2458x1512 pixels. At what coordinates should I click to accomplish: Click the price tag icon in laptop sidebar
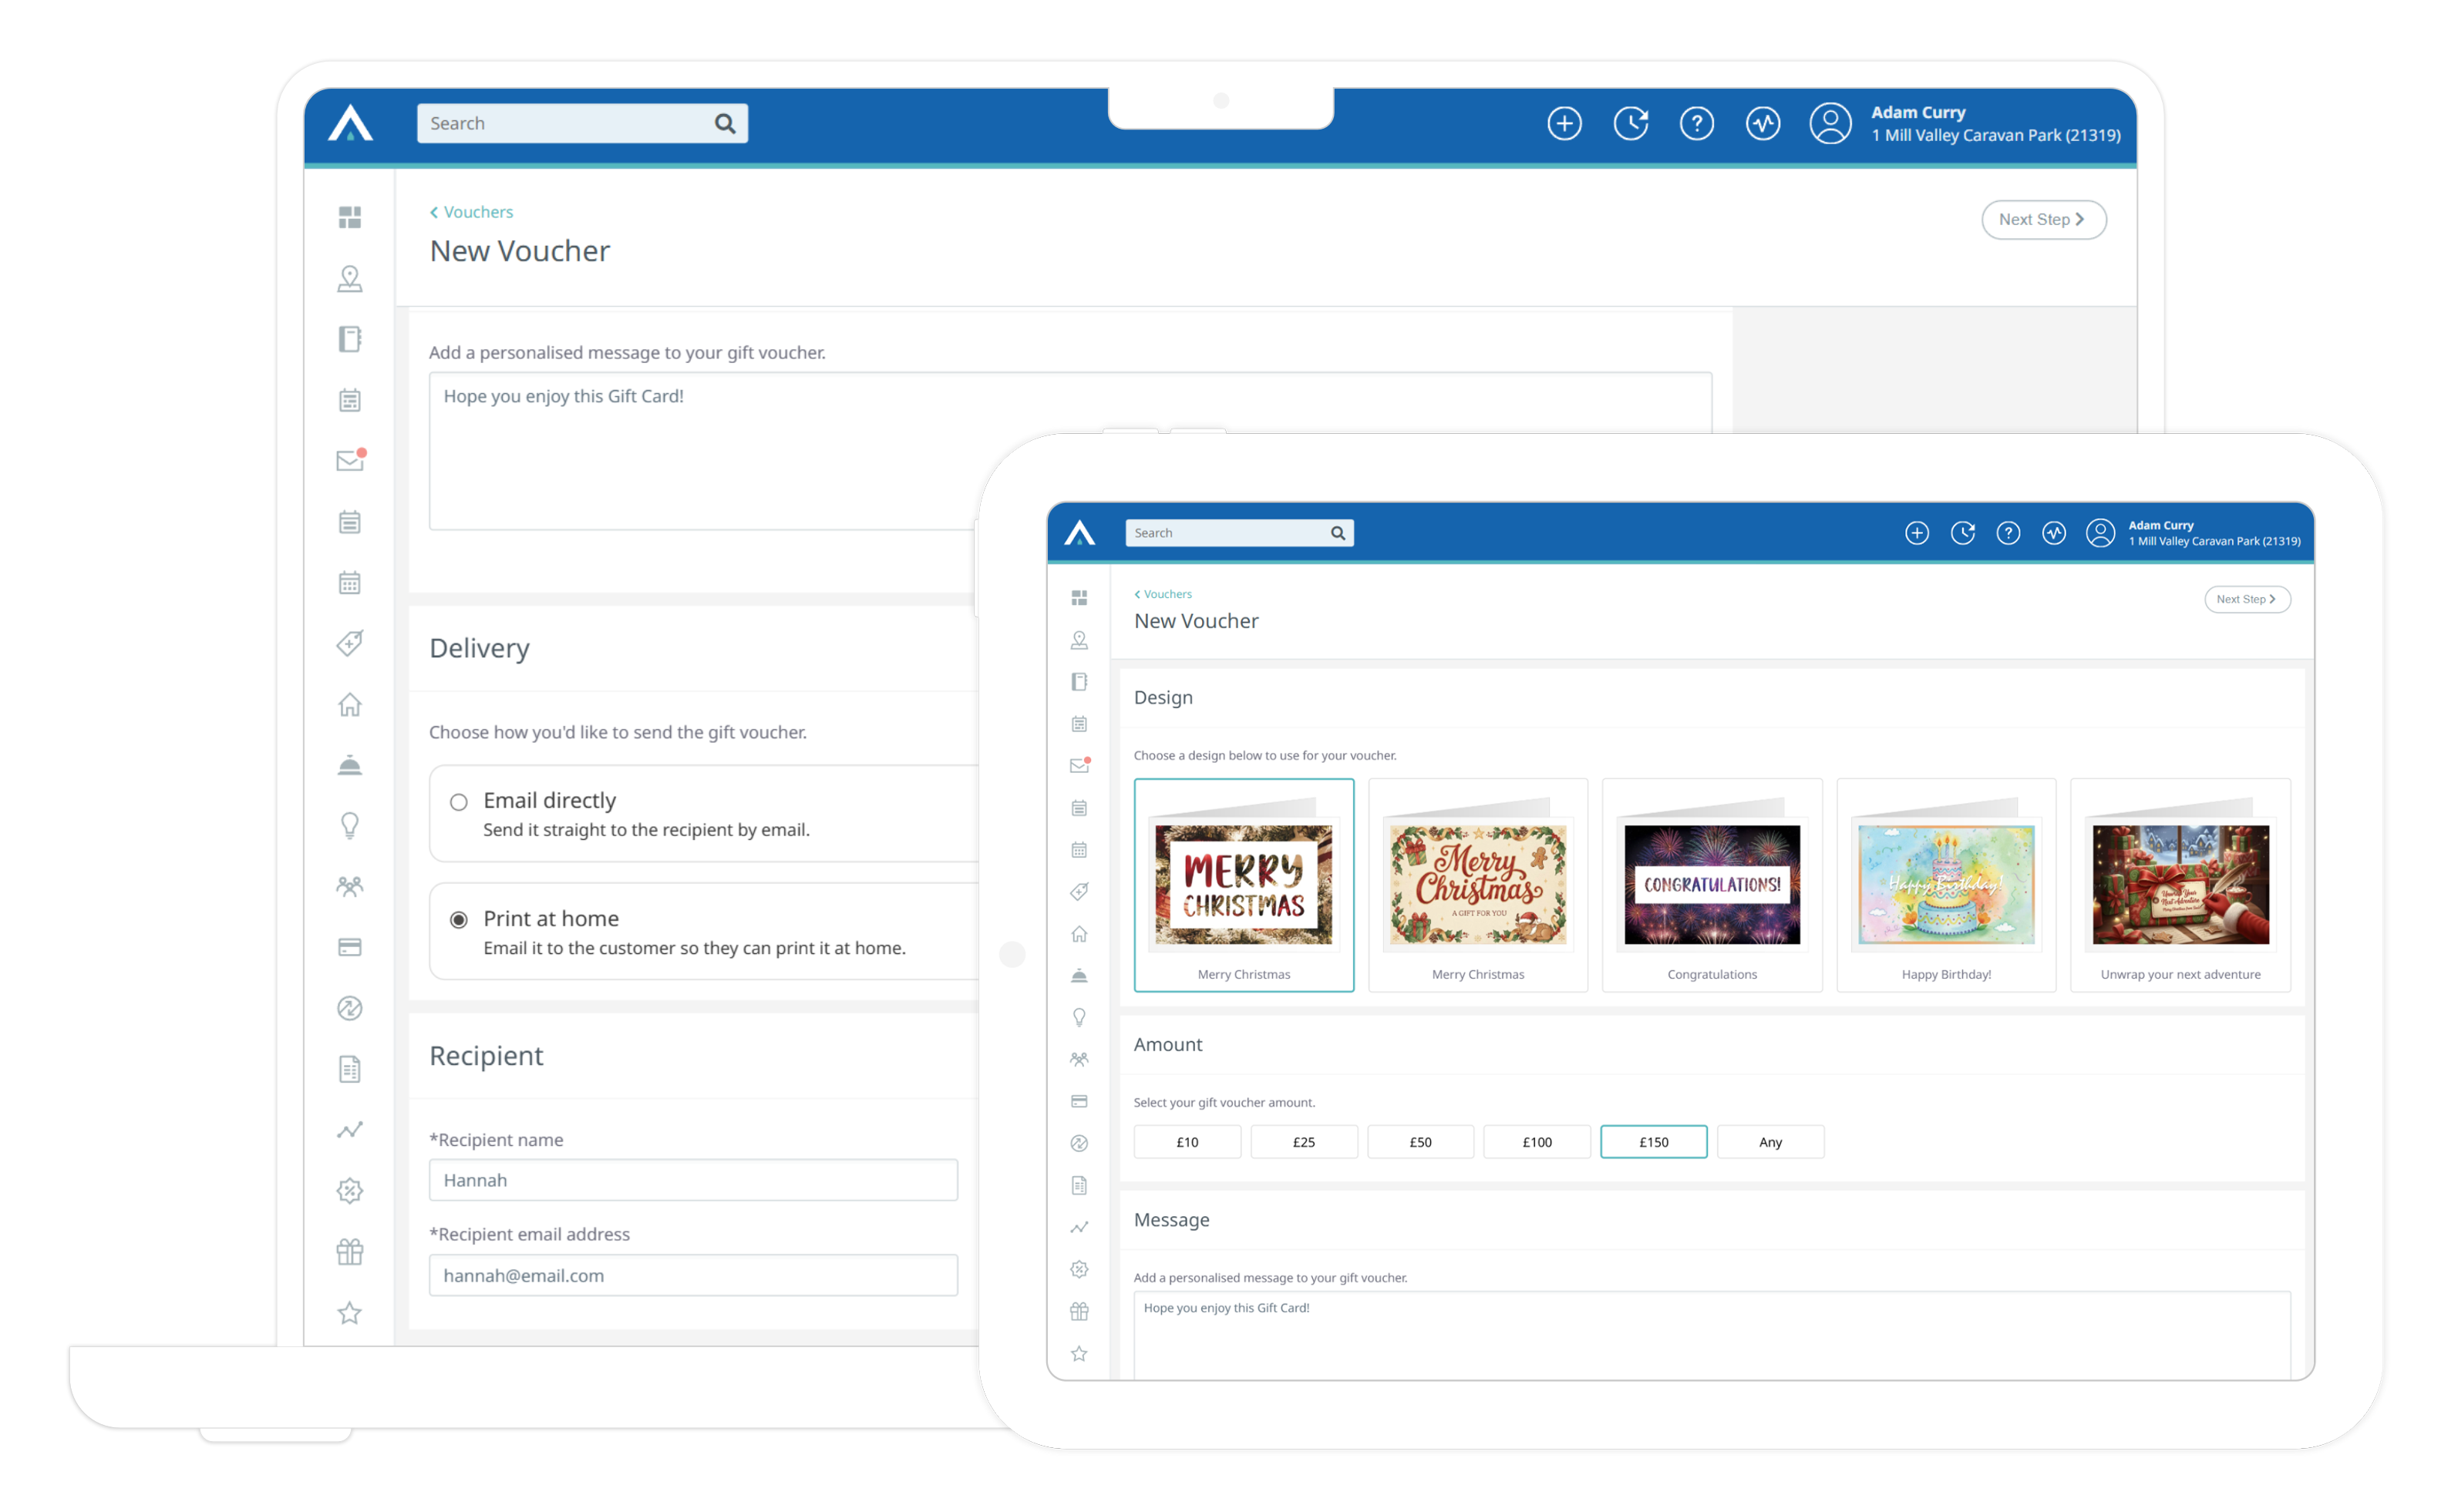(349, 643)
